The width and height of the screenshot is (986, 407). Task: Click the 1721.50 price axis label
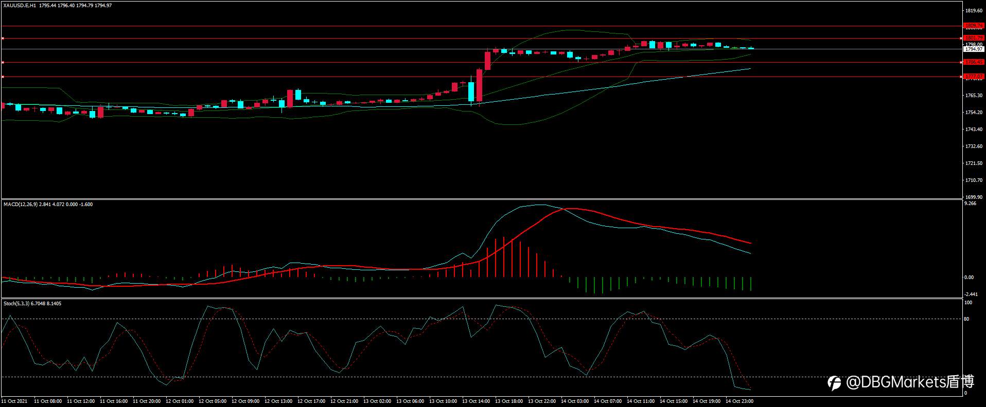point(974,163)
